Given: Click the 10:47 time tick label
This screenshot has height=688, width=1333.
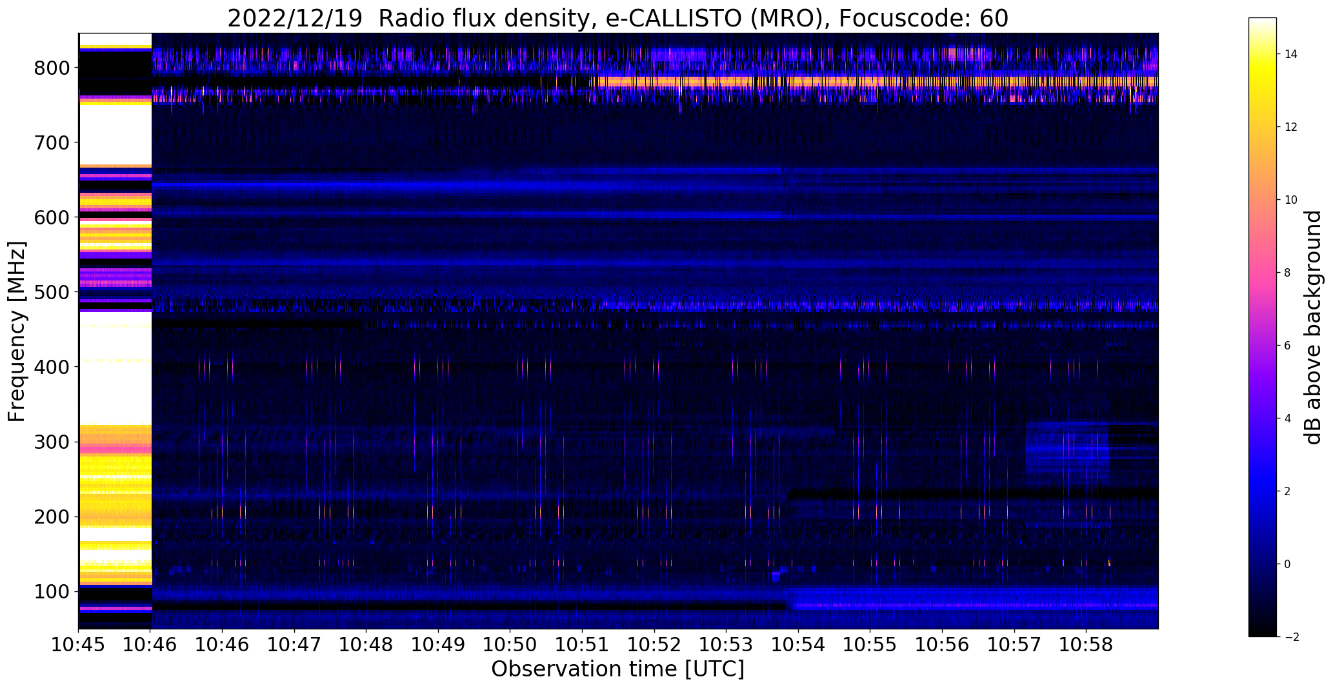Looking at the screenshot, I should 294,645.
